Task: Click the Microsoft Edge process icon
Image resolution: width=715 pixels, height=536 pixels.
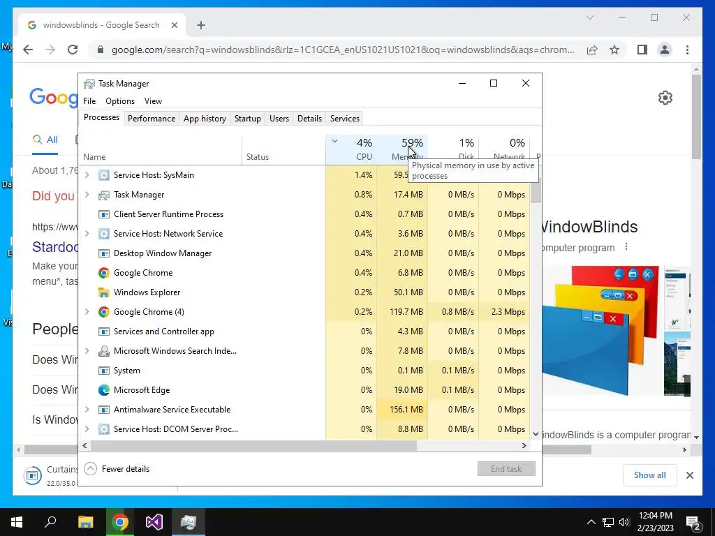Action: (104, 390)
